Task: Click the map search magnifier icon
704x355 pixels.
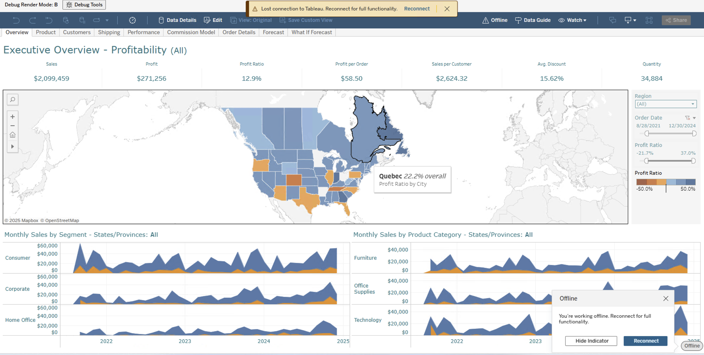Action: [x=13, y=100]
